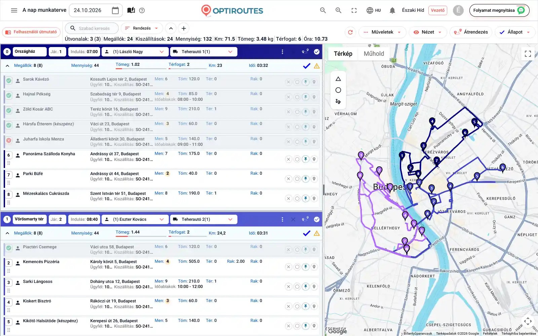Select the circle drawing tool on map
The width and height of the screenshot is (538, 336).
point(338,90)
